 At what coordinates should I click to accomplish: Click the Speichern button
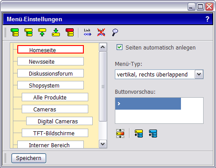(x=29, y=158)
